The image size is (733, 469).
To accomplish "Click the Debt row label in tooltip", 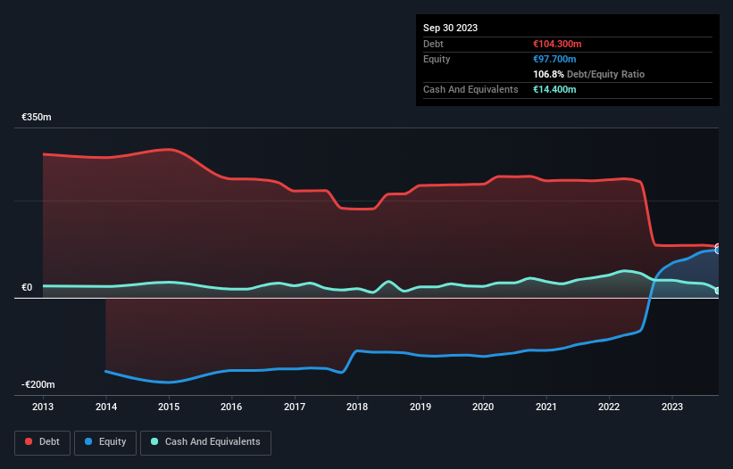I will [x=433, y=44].
